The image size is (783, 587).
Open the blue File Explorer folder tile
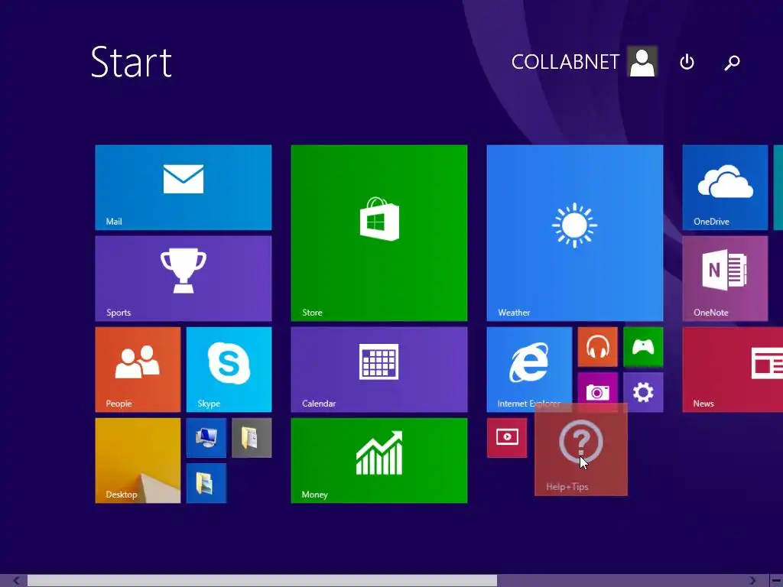[x=206, y=483]
